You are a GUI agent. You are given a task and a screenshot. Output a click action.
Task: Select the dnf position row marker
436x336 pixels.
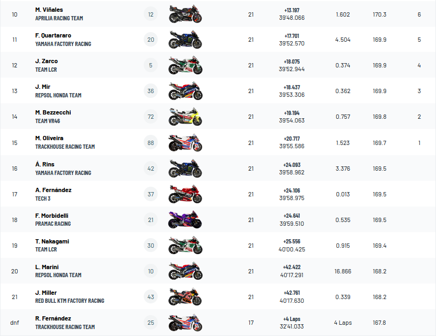click(14, 323)
